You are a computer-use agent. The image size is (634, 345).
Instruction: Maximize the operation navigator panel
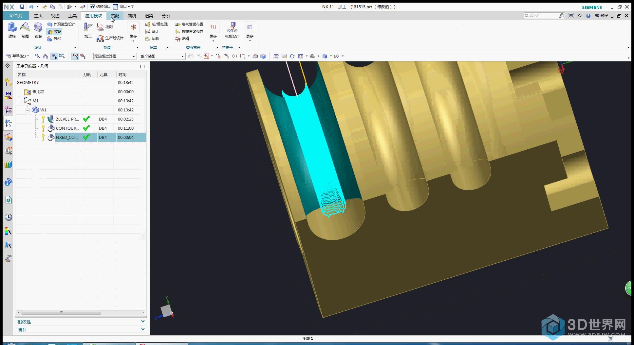[142, 66]
